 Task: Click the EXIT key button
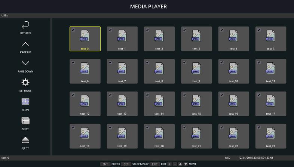(x=155, y=164)
